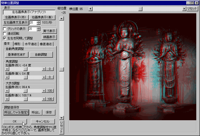Screen dimensions: 200x136
Task: Reset left image size to 100
Action: pyautogui.click(x=50, y=91)
